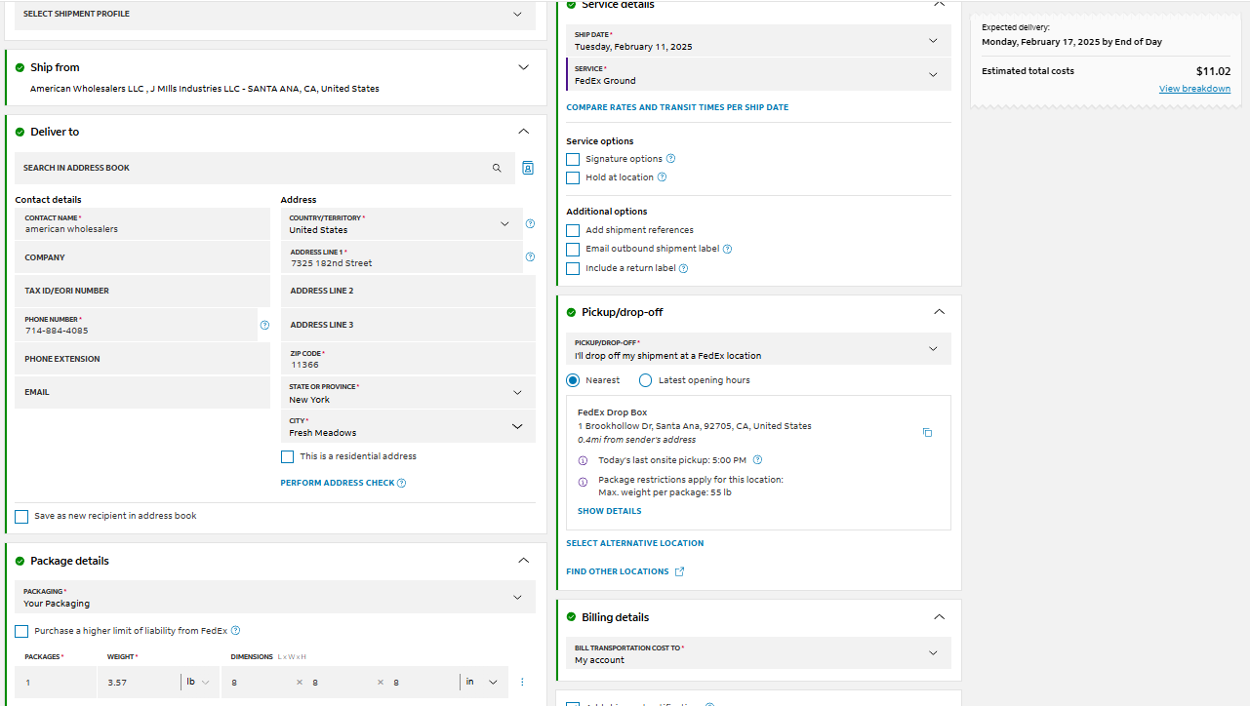The image size is (1250, 706).
Task: Open Service dropdown showing FedEx Ground
Action: click(x=758, y=75)
